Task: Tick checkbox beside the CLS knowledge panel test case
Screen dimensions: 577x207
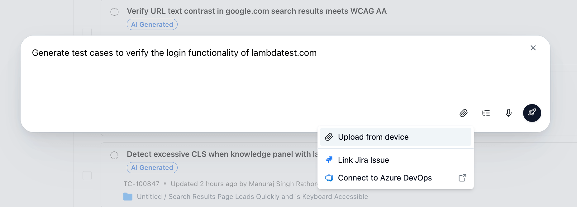Action: 87,176
